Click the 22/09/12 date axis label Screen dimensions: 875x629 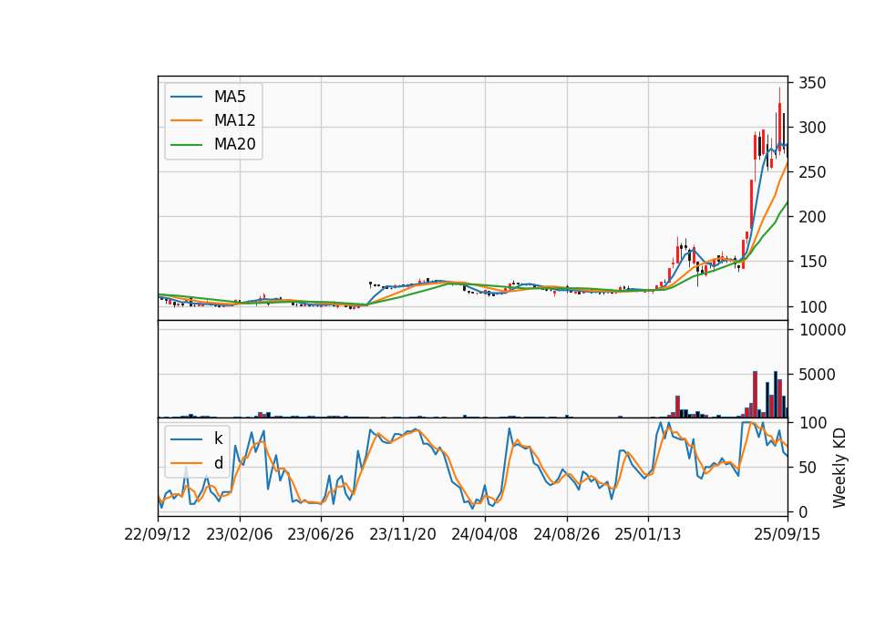click(x=158, y=534)
